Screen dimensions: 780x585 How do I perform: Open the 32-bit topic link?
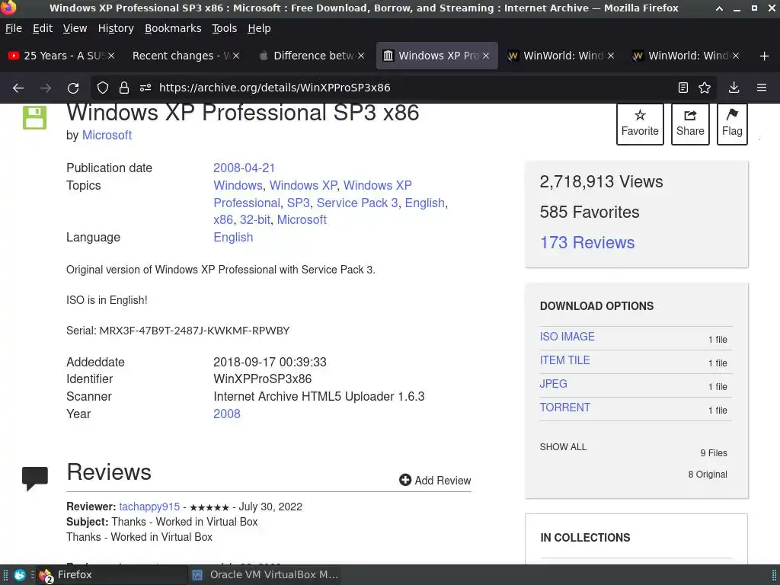pos(254,220)
